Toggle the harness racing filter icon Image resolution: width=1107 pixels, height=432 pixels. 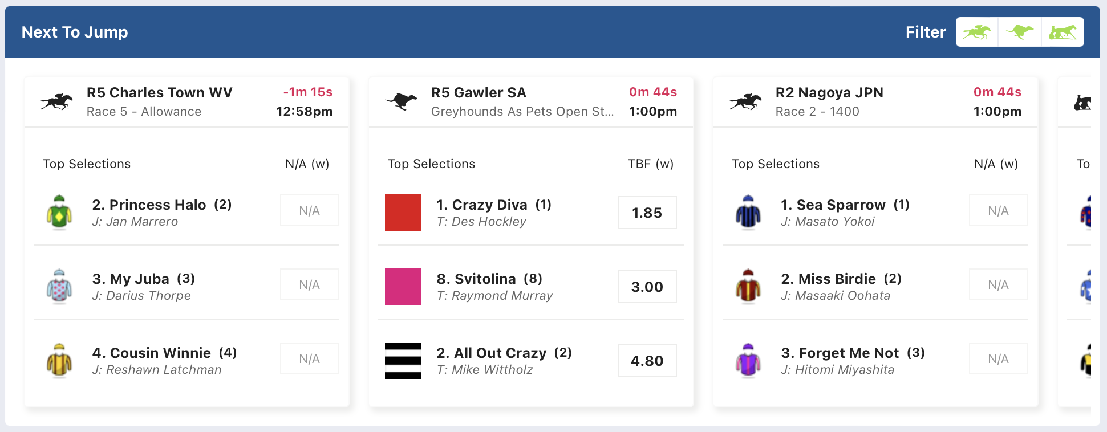click(1063, 32)
